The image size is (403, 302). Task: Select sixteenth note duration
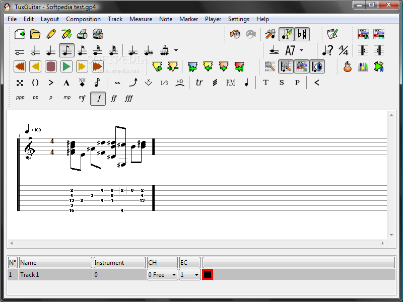pyautogui.click(x=82, y=51)
